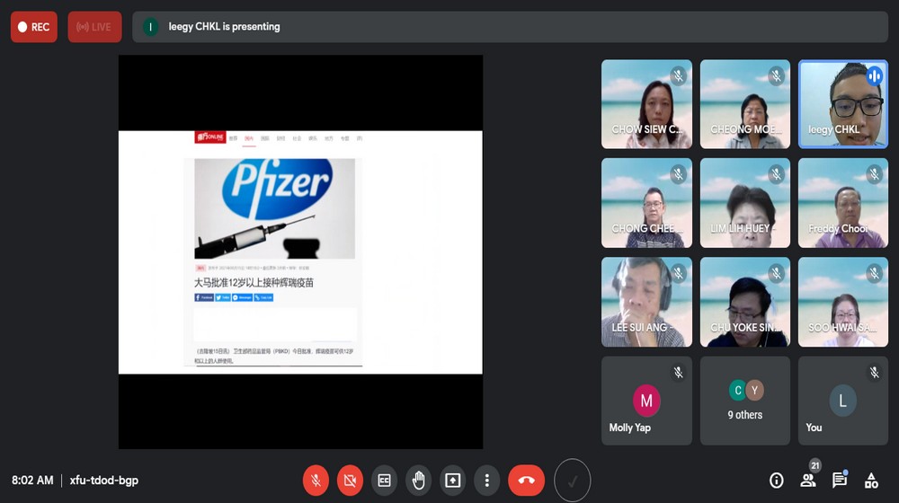Raise your hand

tap(419, 480)
